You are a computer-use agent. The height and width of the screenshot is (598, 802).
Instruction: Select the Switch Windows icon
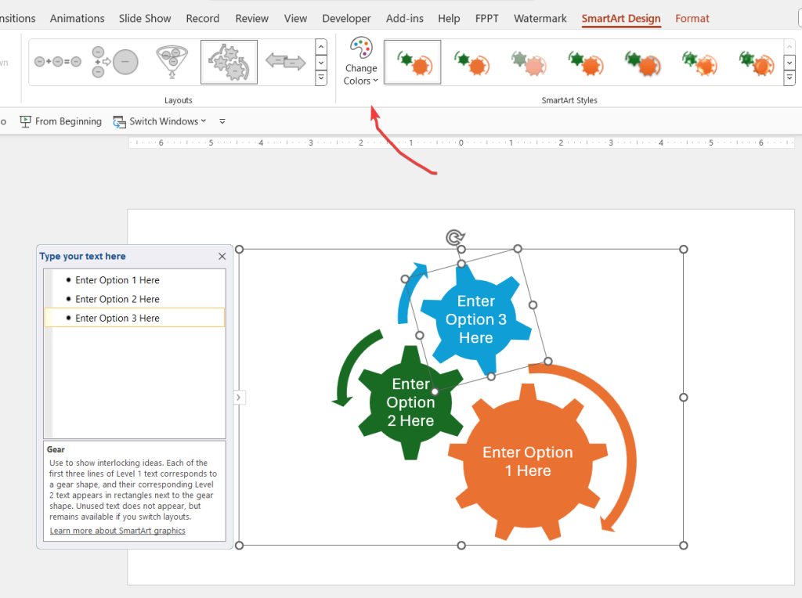(119, 121)
